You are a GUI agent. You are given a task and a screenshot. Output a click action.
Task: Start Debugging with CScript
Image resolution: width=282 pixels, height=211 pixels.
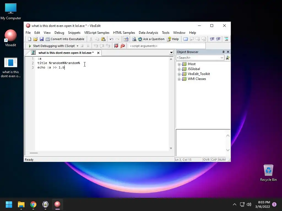pyautogui.click(x=51, y=46)
